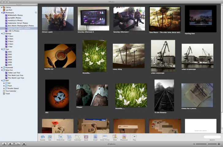Expand the Keywords folder

click(2, 67)
